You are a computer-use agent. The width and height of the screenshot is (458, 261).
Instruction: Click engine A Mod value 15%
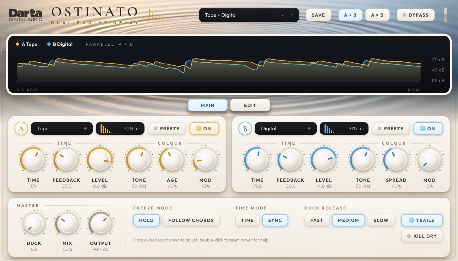coord(206,186)
